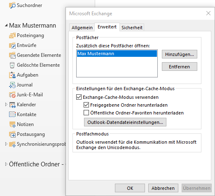Open the Suchordner search folder icon
Image resolution: width=215 pixels, height=196 pixels.
click(12, 5)
